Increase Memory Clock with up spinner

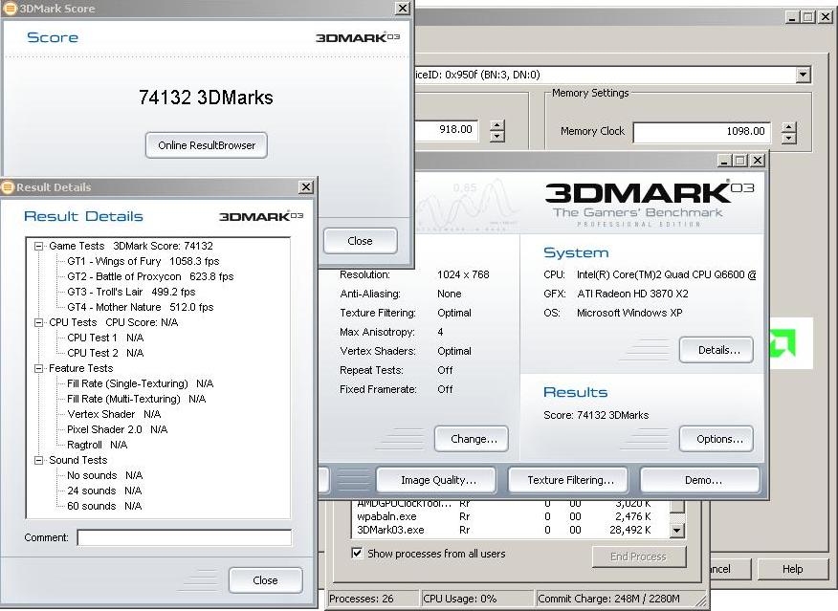(x=789, y=127)
